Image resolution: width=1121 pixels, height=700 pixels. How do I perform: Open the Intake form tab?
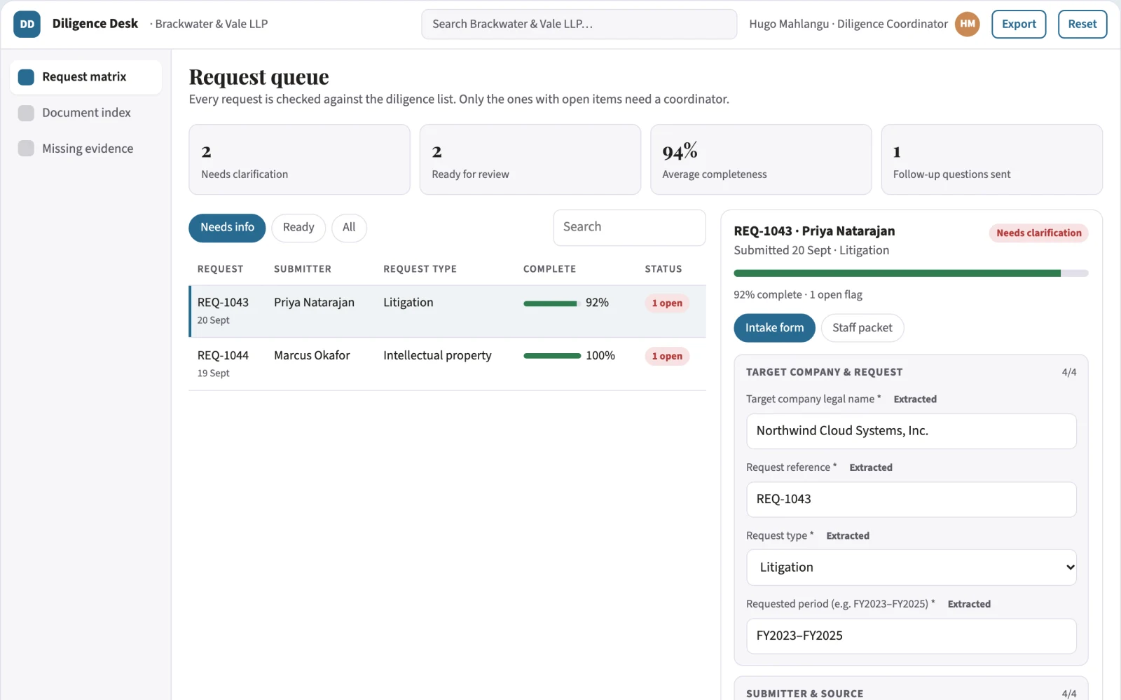pyautogui.click(x=774, y=328)
